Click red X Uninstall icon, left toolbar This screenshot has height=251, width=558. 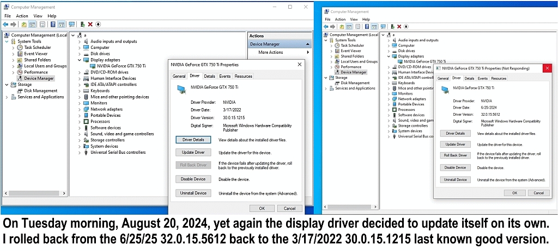pyautogui.click(x=90, y=24)
